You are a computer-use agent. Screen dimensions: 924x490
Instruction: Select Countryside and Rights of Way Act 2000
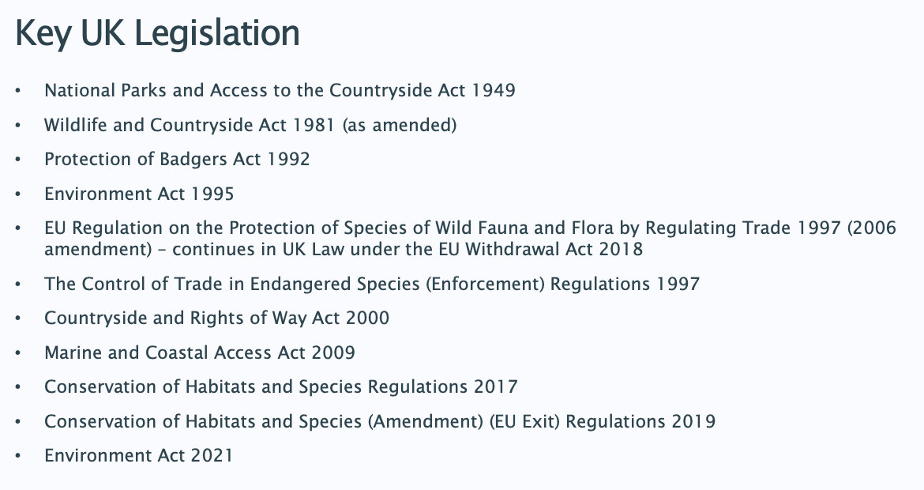[x=217, y=318]
